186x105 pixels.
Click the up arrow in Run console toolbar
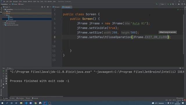(6, 71)
